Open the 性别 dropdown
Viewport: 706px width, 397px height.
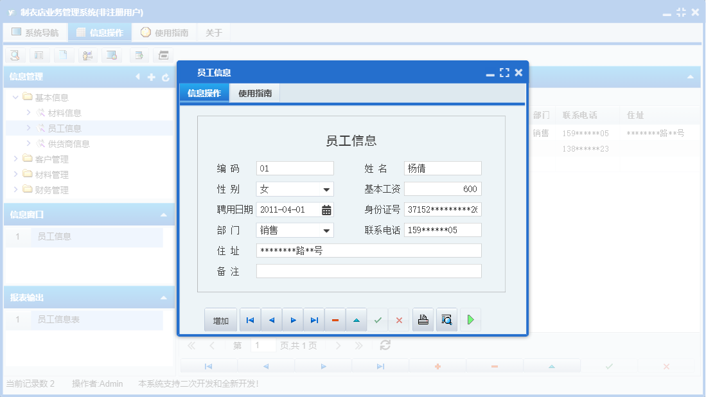[326, 189]
